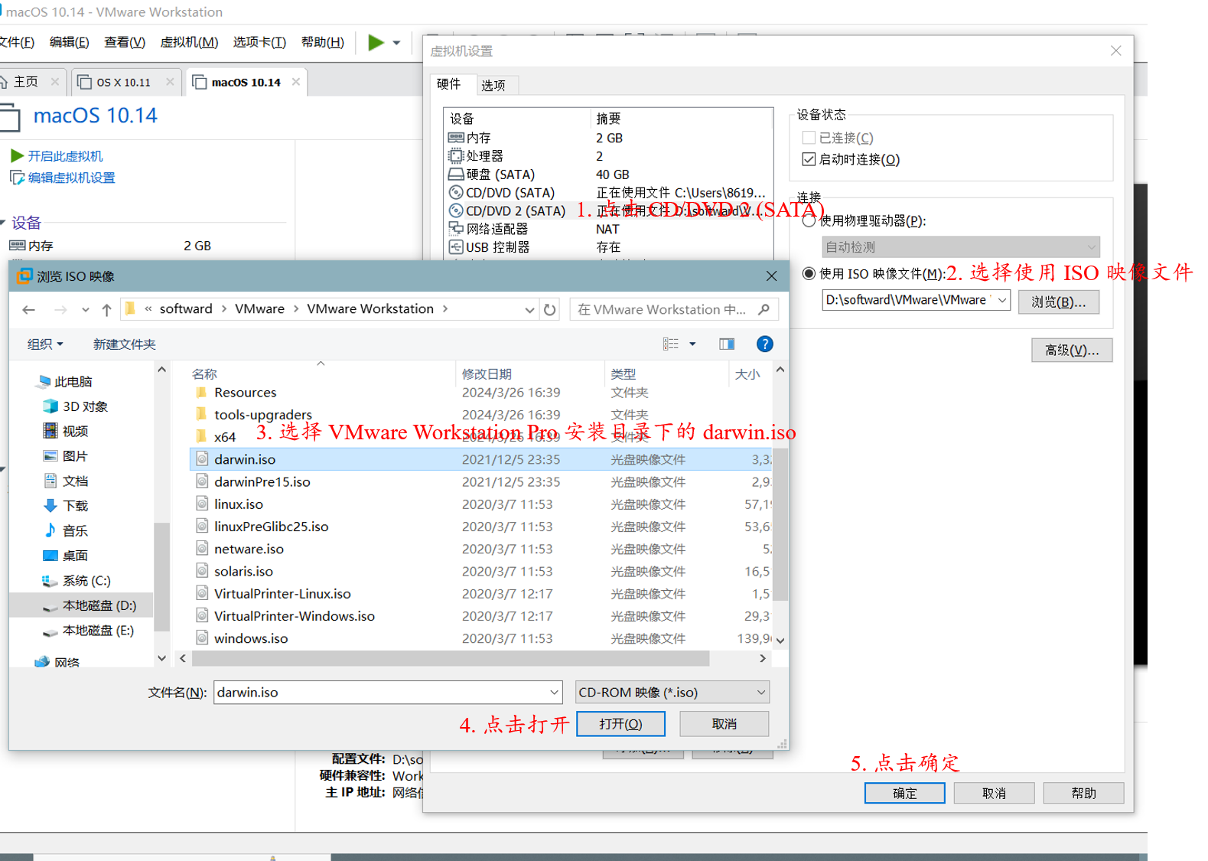The height and width of the screenshot is (861, 1208).
Task: Open the ISO image path dropdown
Action: 1001,300
